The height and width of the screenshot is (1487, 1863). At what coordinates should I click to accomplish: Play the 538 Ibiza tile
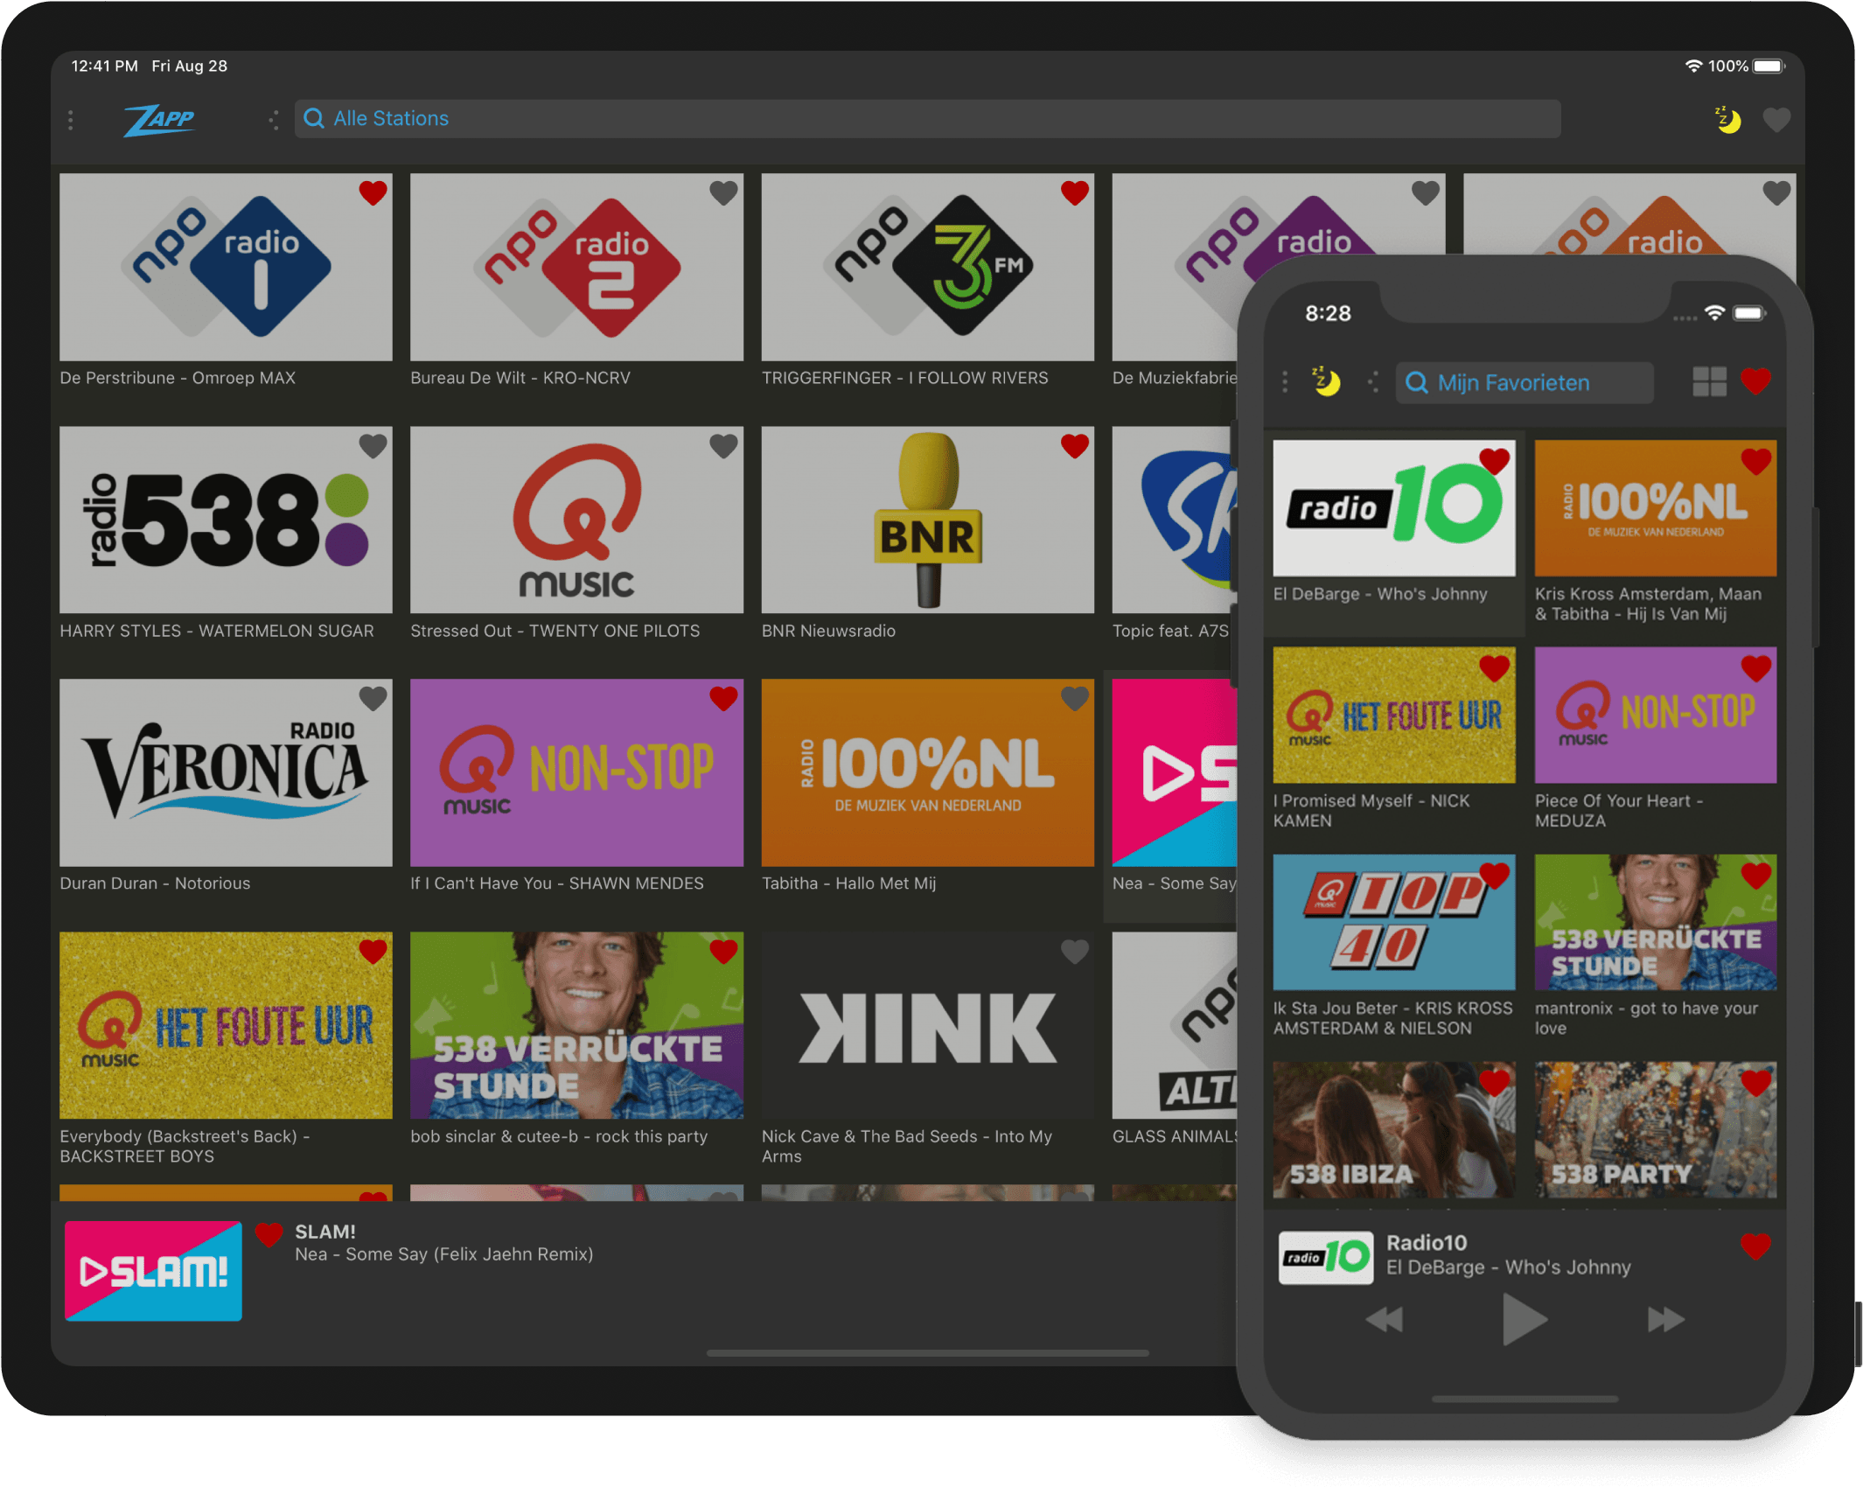(x=1394, y=1129)
